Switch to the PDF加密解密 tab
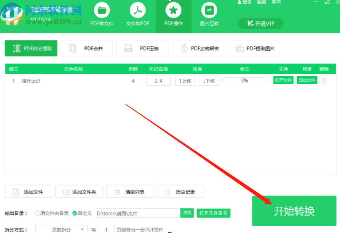The width and height of the screenshot is (340, 233). (x=198, y=48)
